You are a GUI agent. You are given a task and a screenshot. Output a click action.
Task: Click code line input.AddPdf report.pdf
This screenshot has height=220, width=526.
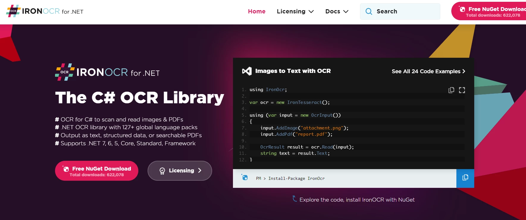tap(296, 134)
